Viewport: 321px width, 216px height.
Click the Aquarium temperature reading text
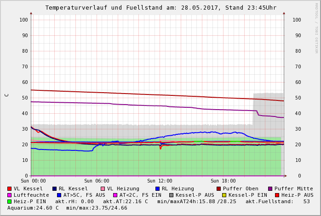coord(33,208)
